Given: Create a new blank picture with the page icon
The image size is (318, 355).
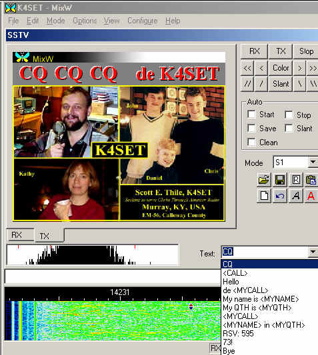Looking at the screenshot, I should 264,196.
